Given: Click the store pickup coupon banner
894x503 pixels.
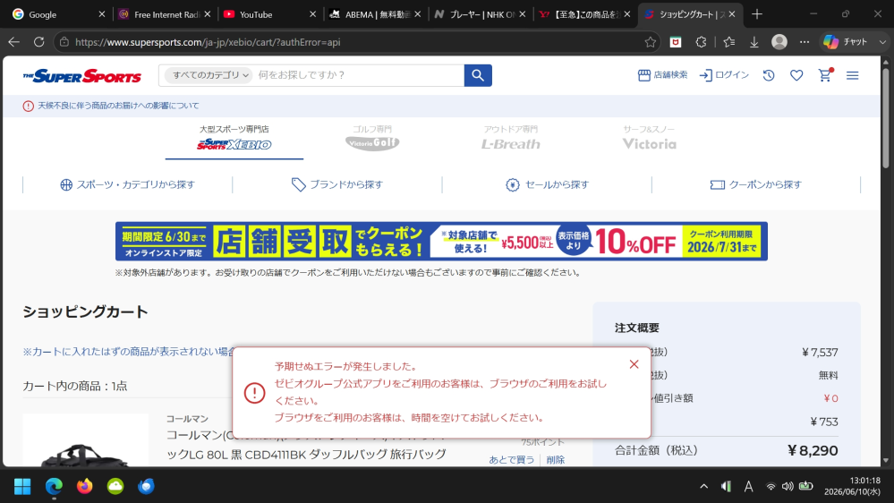Looking at the screenshot, I should [441, 242].
